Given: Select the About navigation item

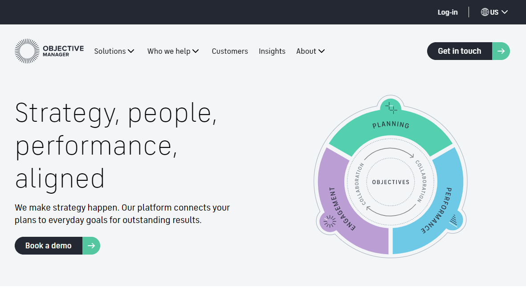Looking at the screenshot, I should pyautogui.click(x=306, y=51).
